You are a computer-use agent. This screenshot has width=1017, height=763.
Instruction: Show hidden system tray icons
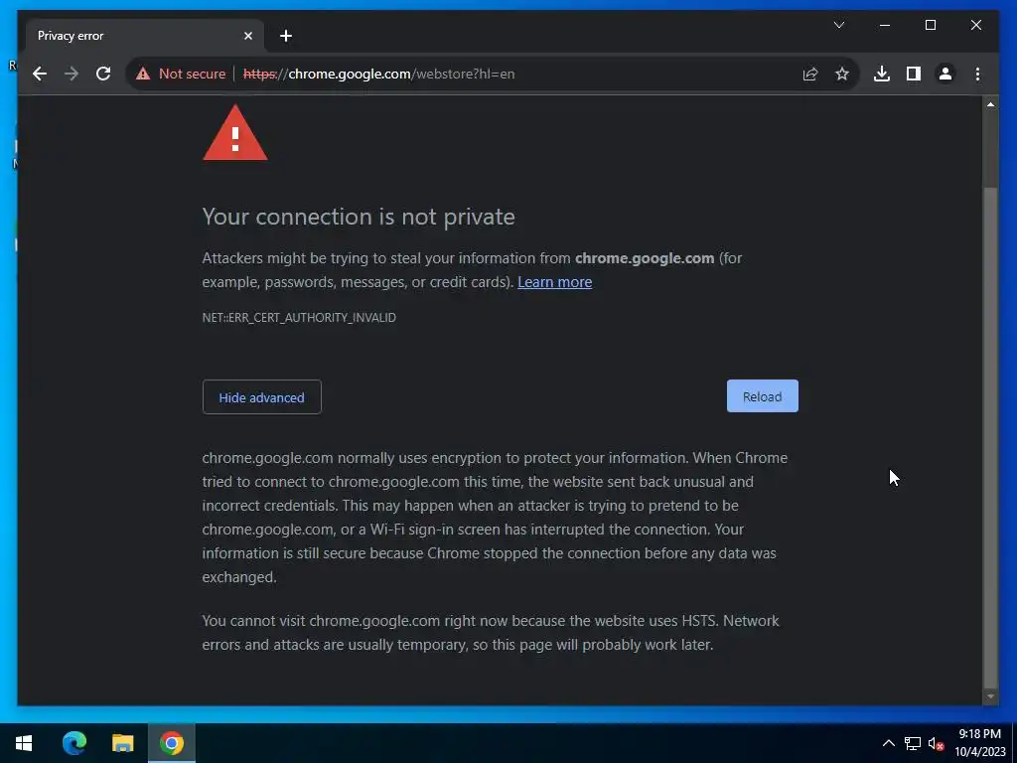[889, 743]
